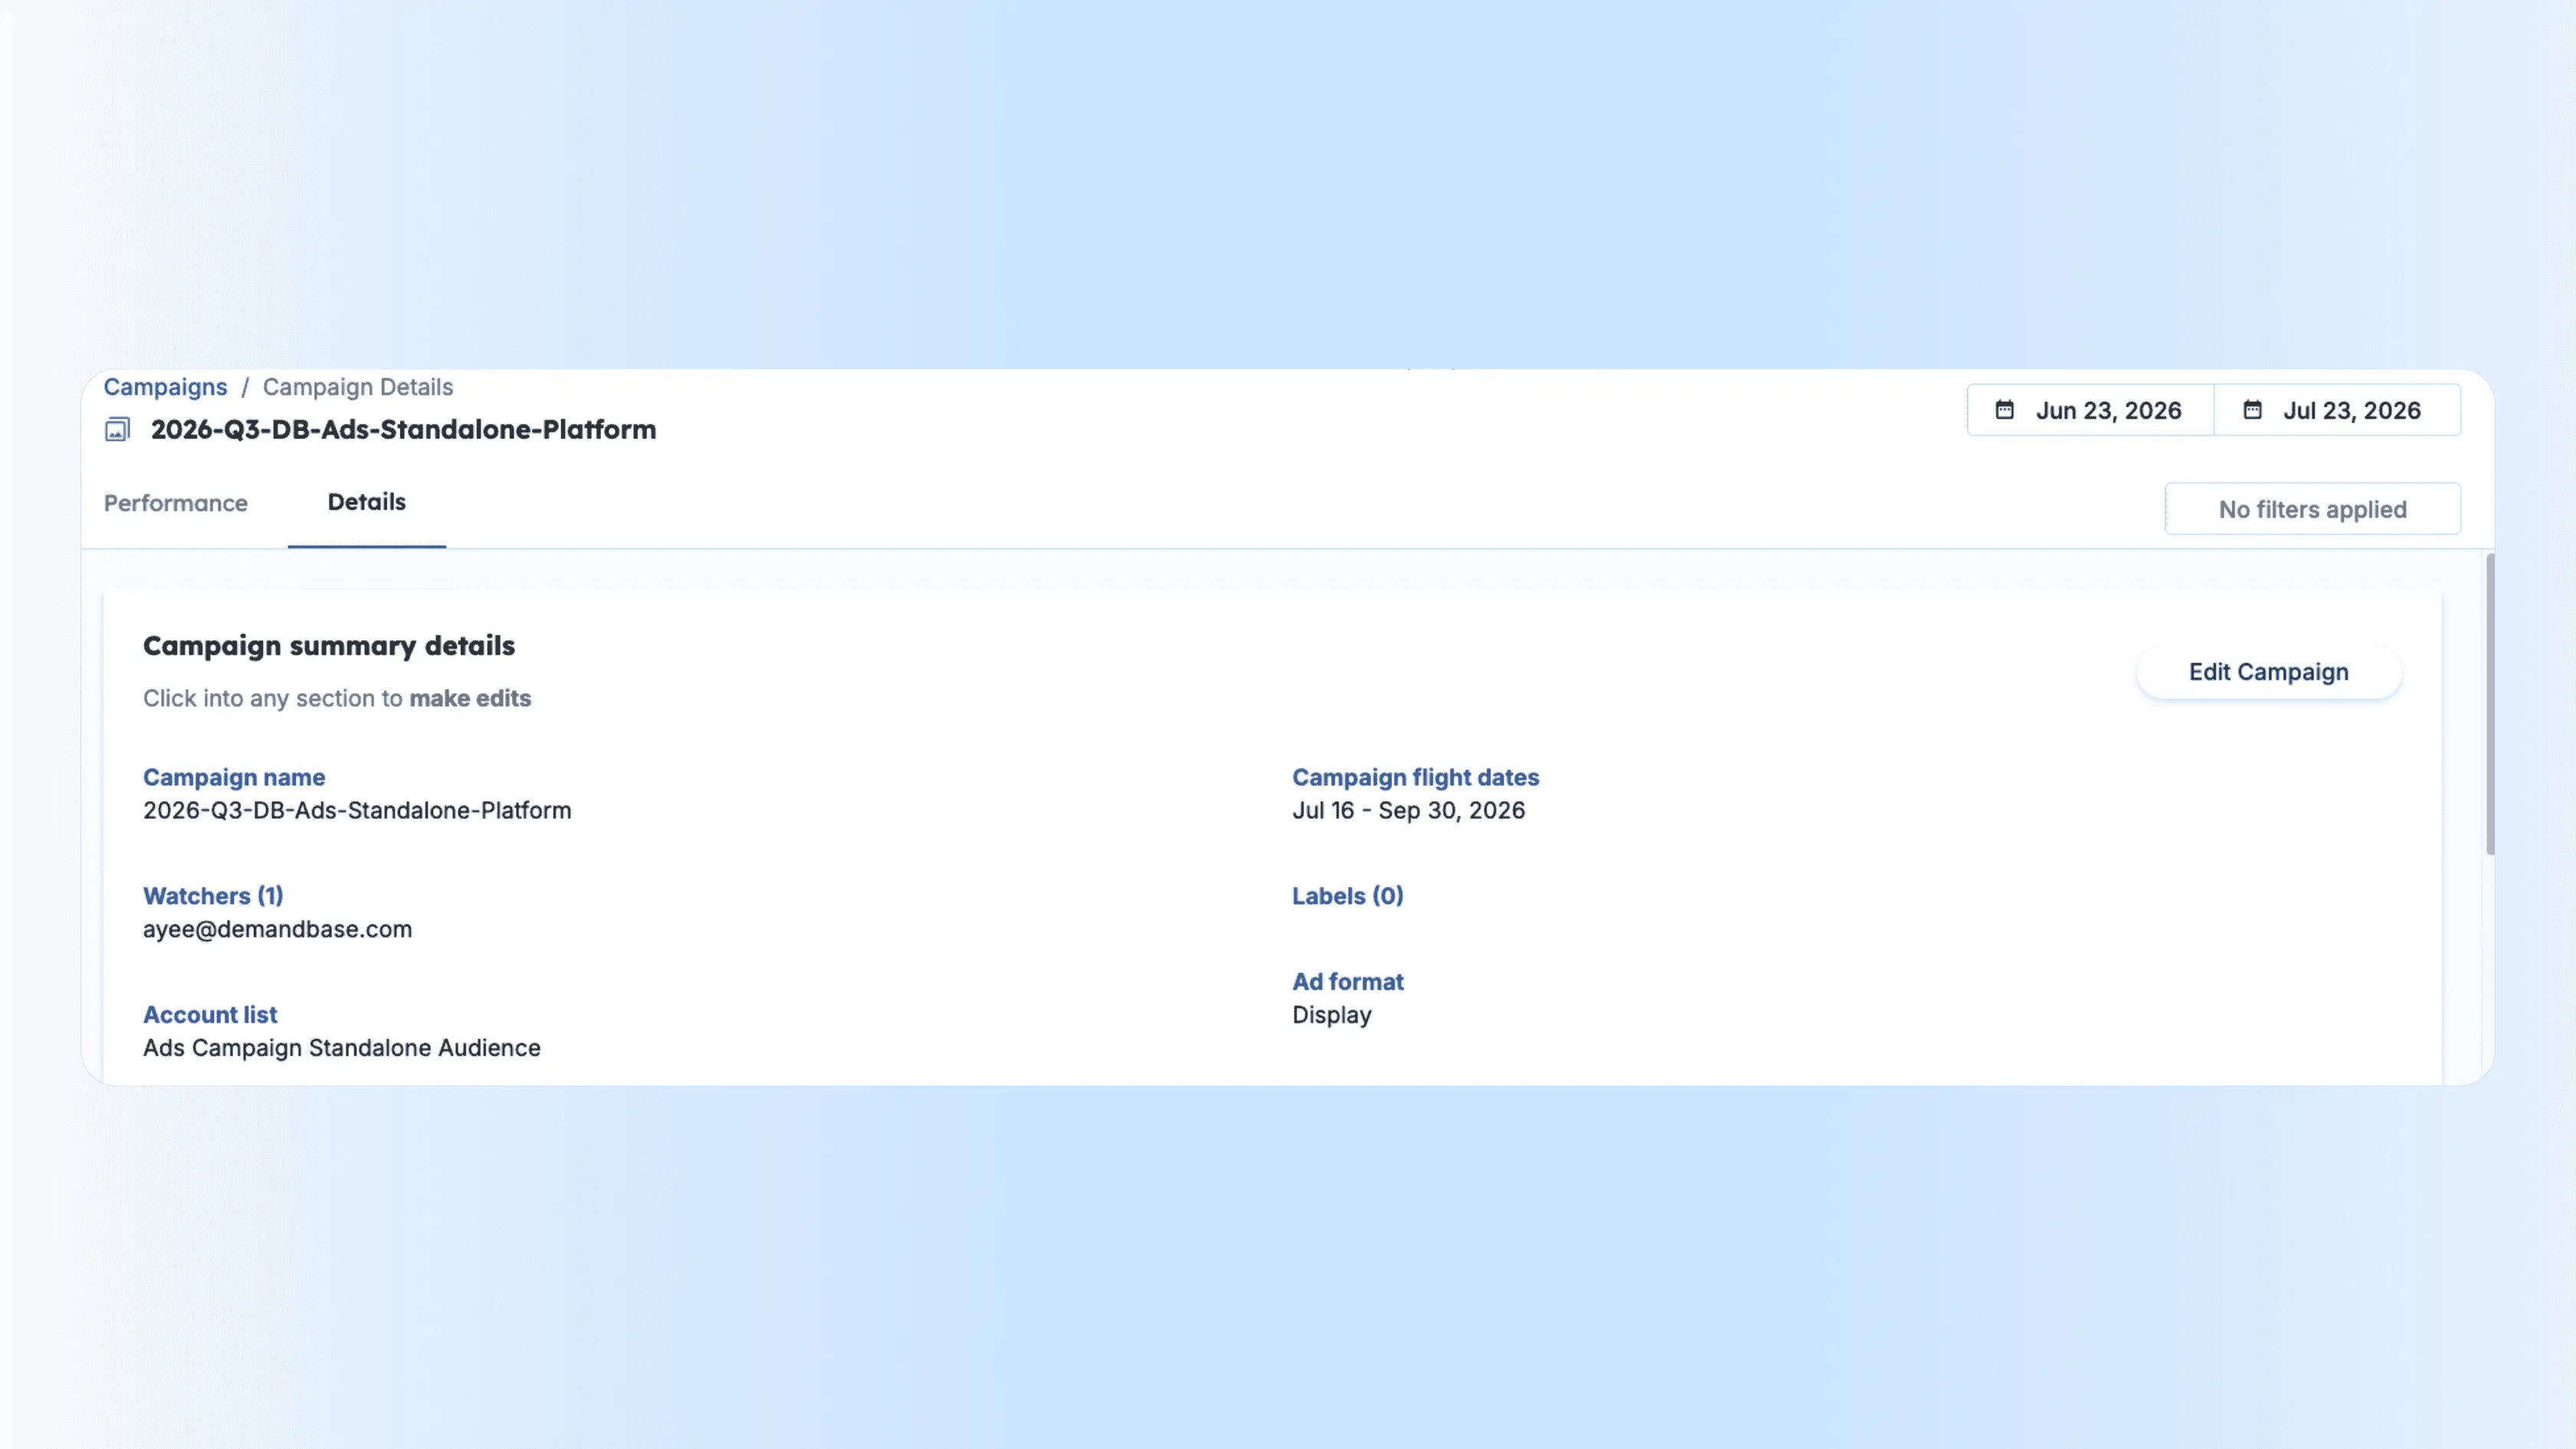
Task: Click the calendar icon next to Jun 23, 2026
Action: click(x=2004, y=410)
